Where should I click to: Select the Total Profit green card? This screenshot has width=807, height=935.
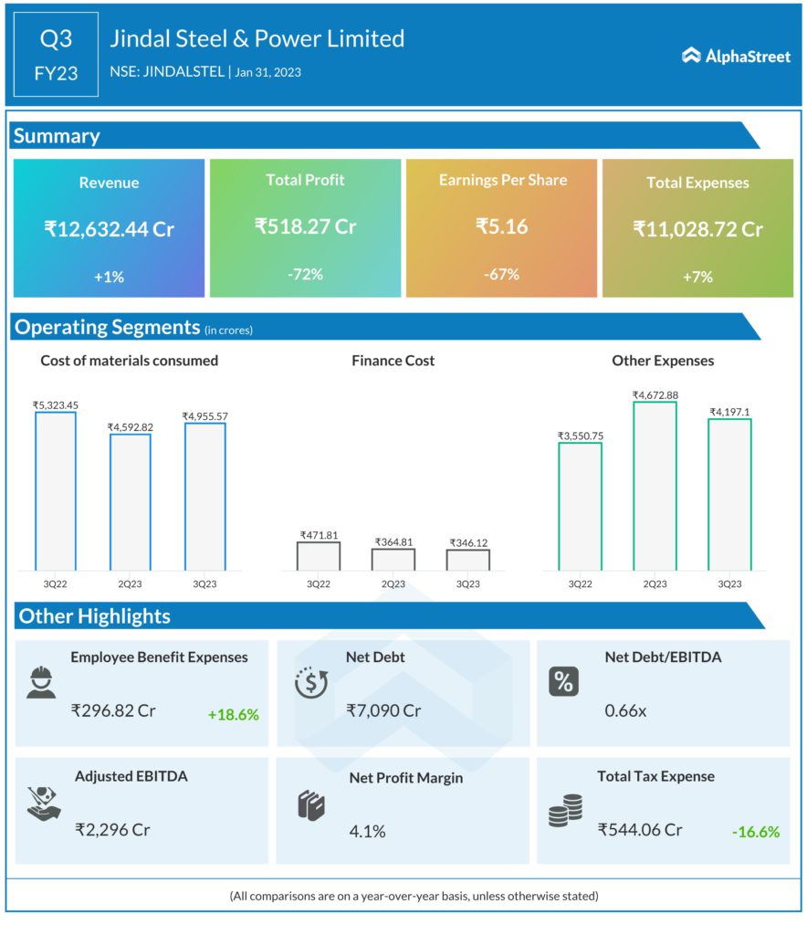point(305,228)
